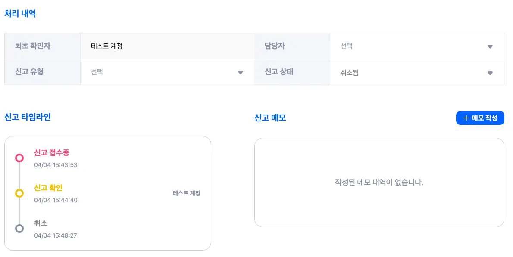Select the 취소됨 value in 신고 상태

(x=349, y=73)
